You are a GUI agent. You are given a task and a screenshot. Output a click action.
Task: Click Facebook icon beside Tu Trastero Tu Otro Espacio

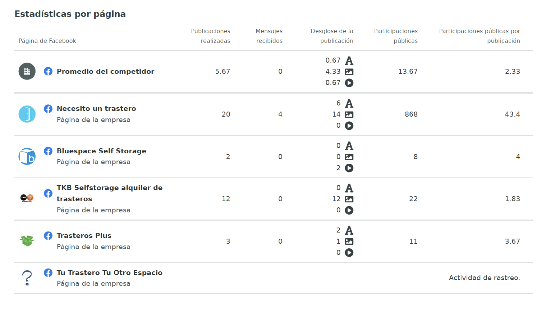tap(48, 273)
